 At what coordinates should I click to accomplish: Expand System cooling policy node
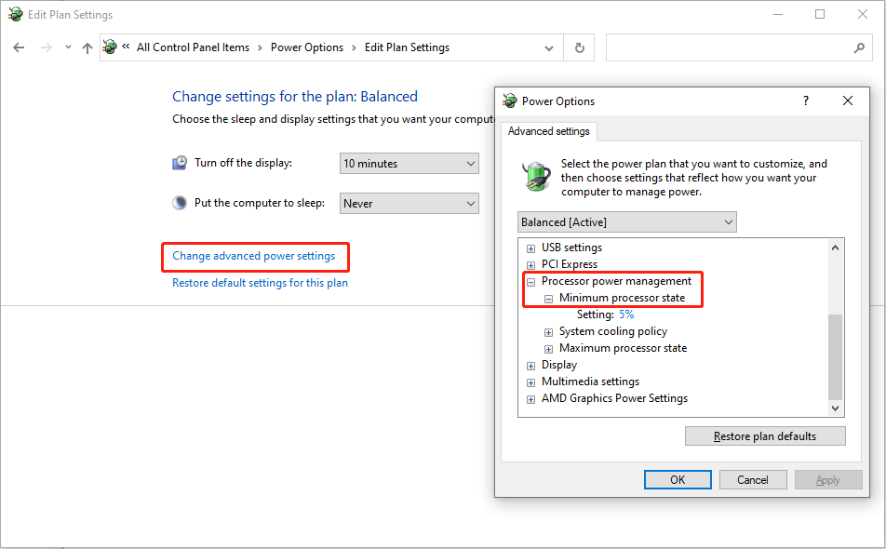tap(548, 332)
